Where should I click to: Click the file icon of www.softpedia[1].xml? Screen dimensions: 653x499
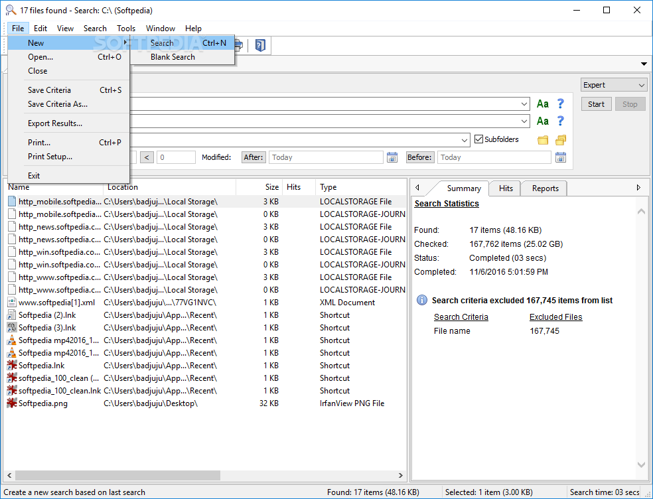click(x=12, y=303)
